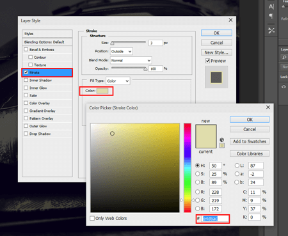Viewport: 288px width, 236px height.
Task: Enable the Inner Glow checkbox
Action: [x=26, y=88]
